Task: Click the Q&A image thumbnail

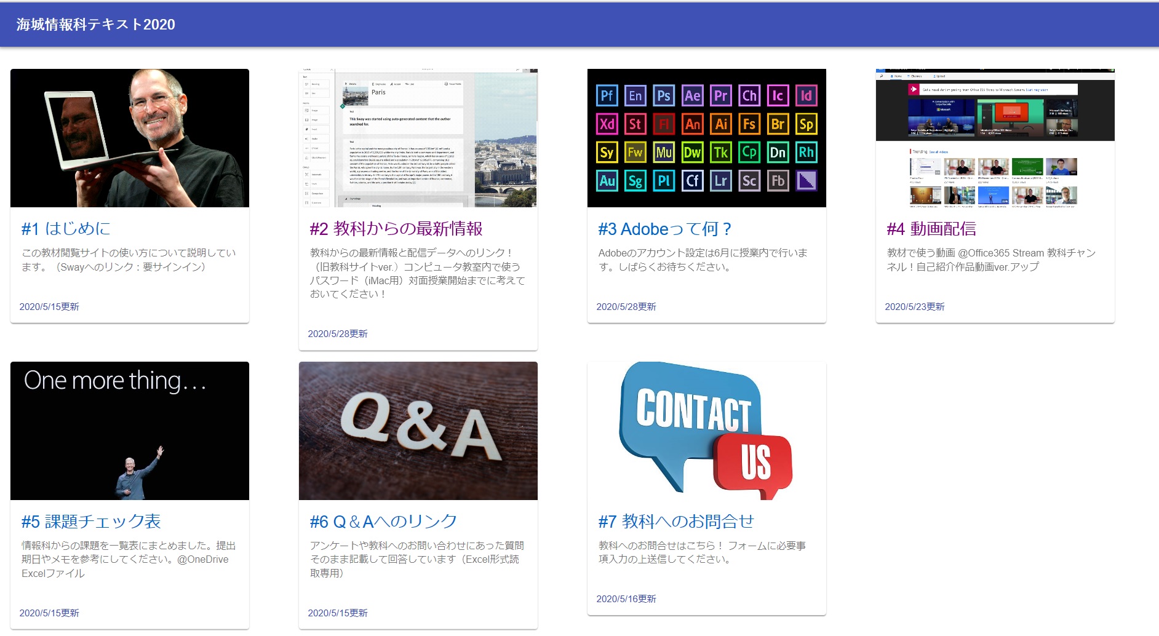Action: click(x=418, y=431)
